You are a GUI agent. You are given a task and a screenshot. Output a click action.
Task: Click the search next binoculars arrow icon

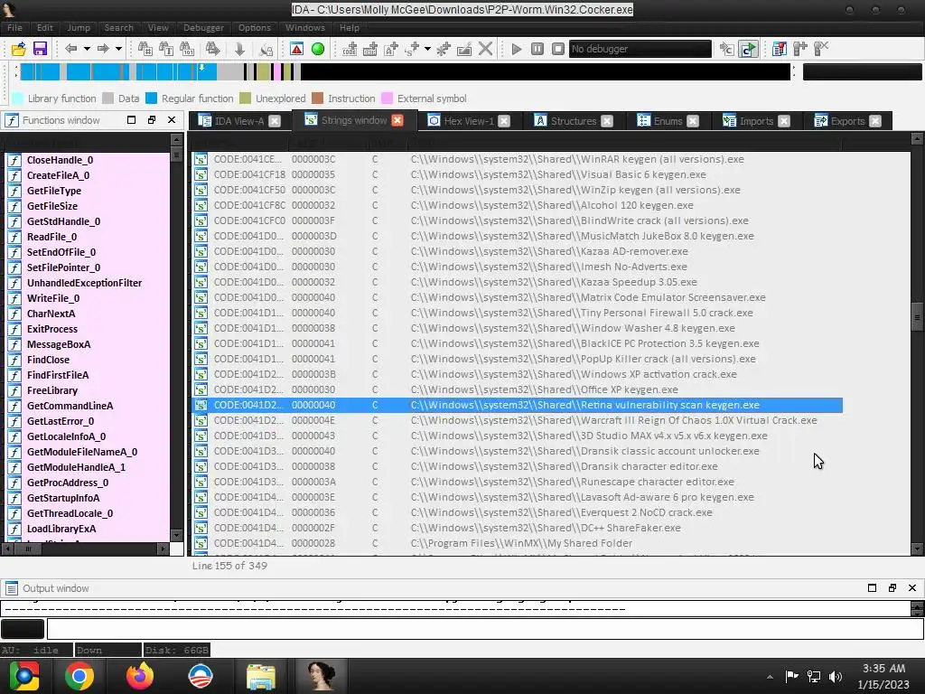tap(213, 49)
